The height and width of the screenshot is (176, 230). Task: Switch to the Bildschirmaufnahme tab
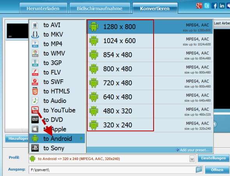pos(100,8)
